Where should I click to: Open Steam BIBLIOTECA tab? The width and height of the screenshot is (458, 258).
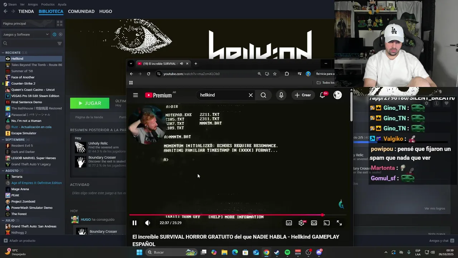coord(51,11)
